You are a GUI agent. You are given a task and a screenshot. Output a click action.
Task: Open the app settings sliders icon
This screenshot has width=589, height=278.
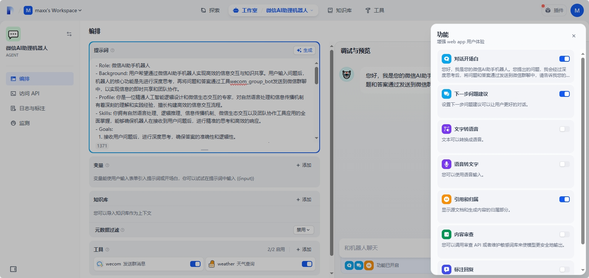coord(69,34)
